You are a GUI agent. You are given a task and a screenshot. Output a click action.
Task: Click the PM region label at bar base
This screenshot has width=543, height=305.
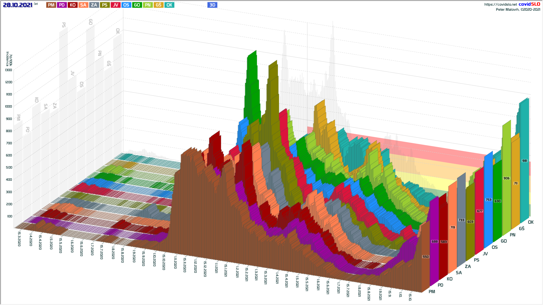[x=432, y=291]
